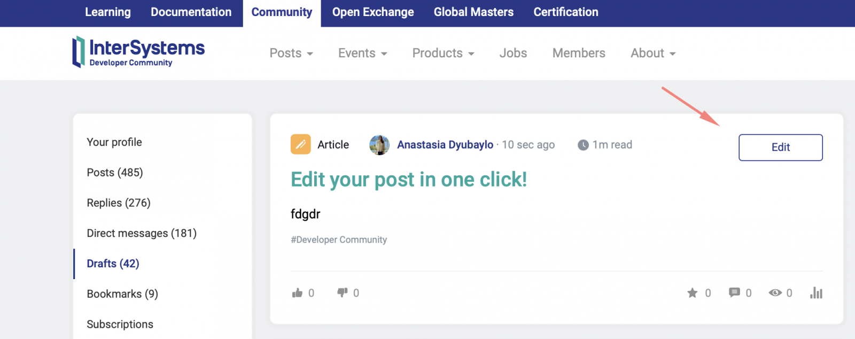Click the InterSystems Developer Community logo
This screenshot has width=855, height=339.
tap(138, 52)
